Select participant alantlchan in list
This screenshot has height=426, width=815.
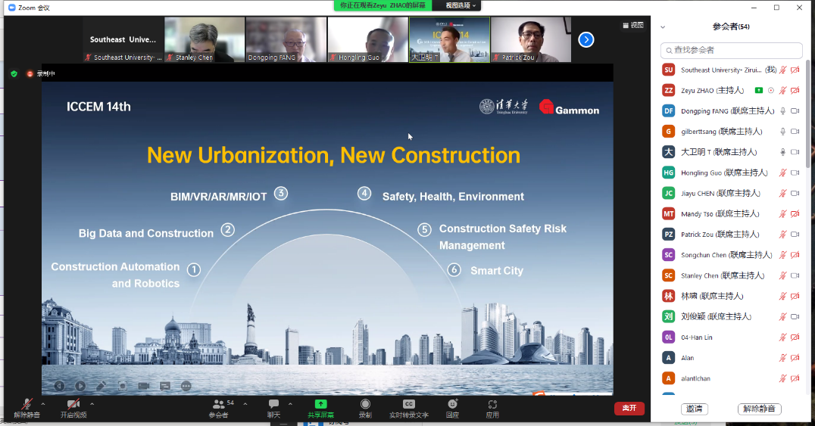tap(732, 378)
